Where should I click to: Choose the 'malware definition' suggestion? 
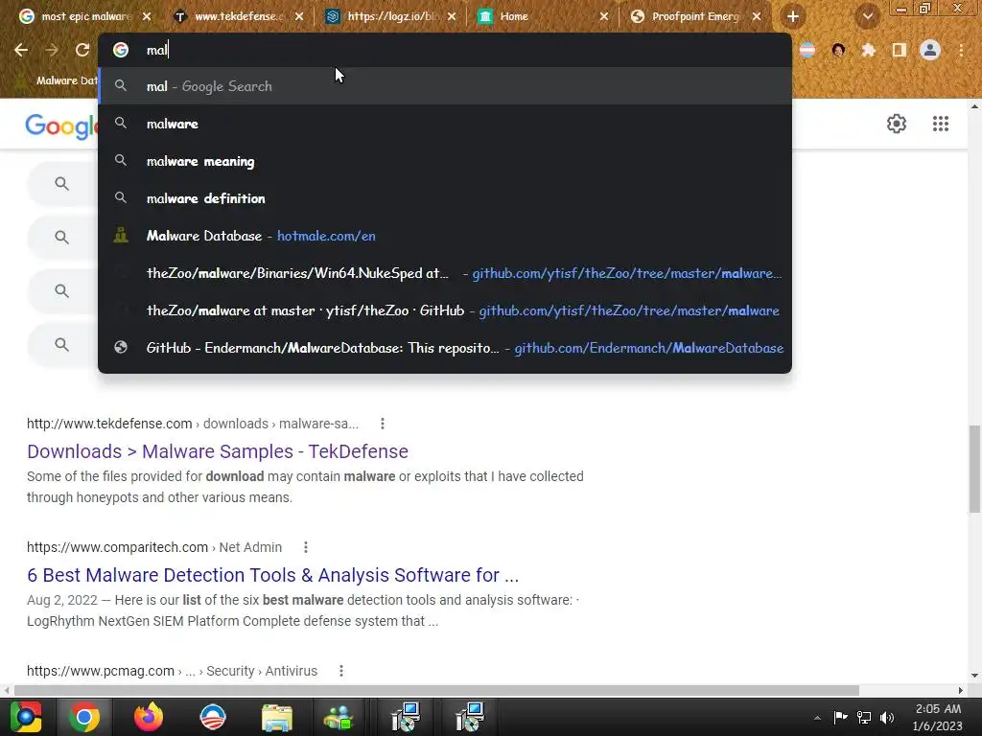445,198
